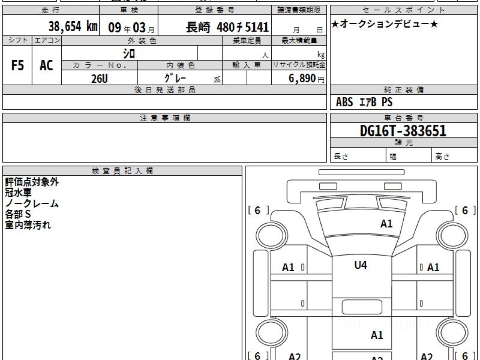Click the [6] tire rating at upper left
The height and width of the screenshot is (360, 480).
point(258,211)
